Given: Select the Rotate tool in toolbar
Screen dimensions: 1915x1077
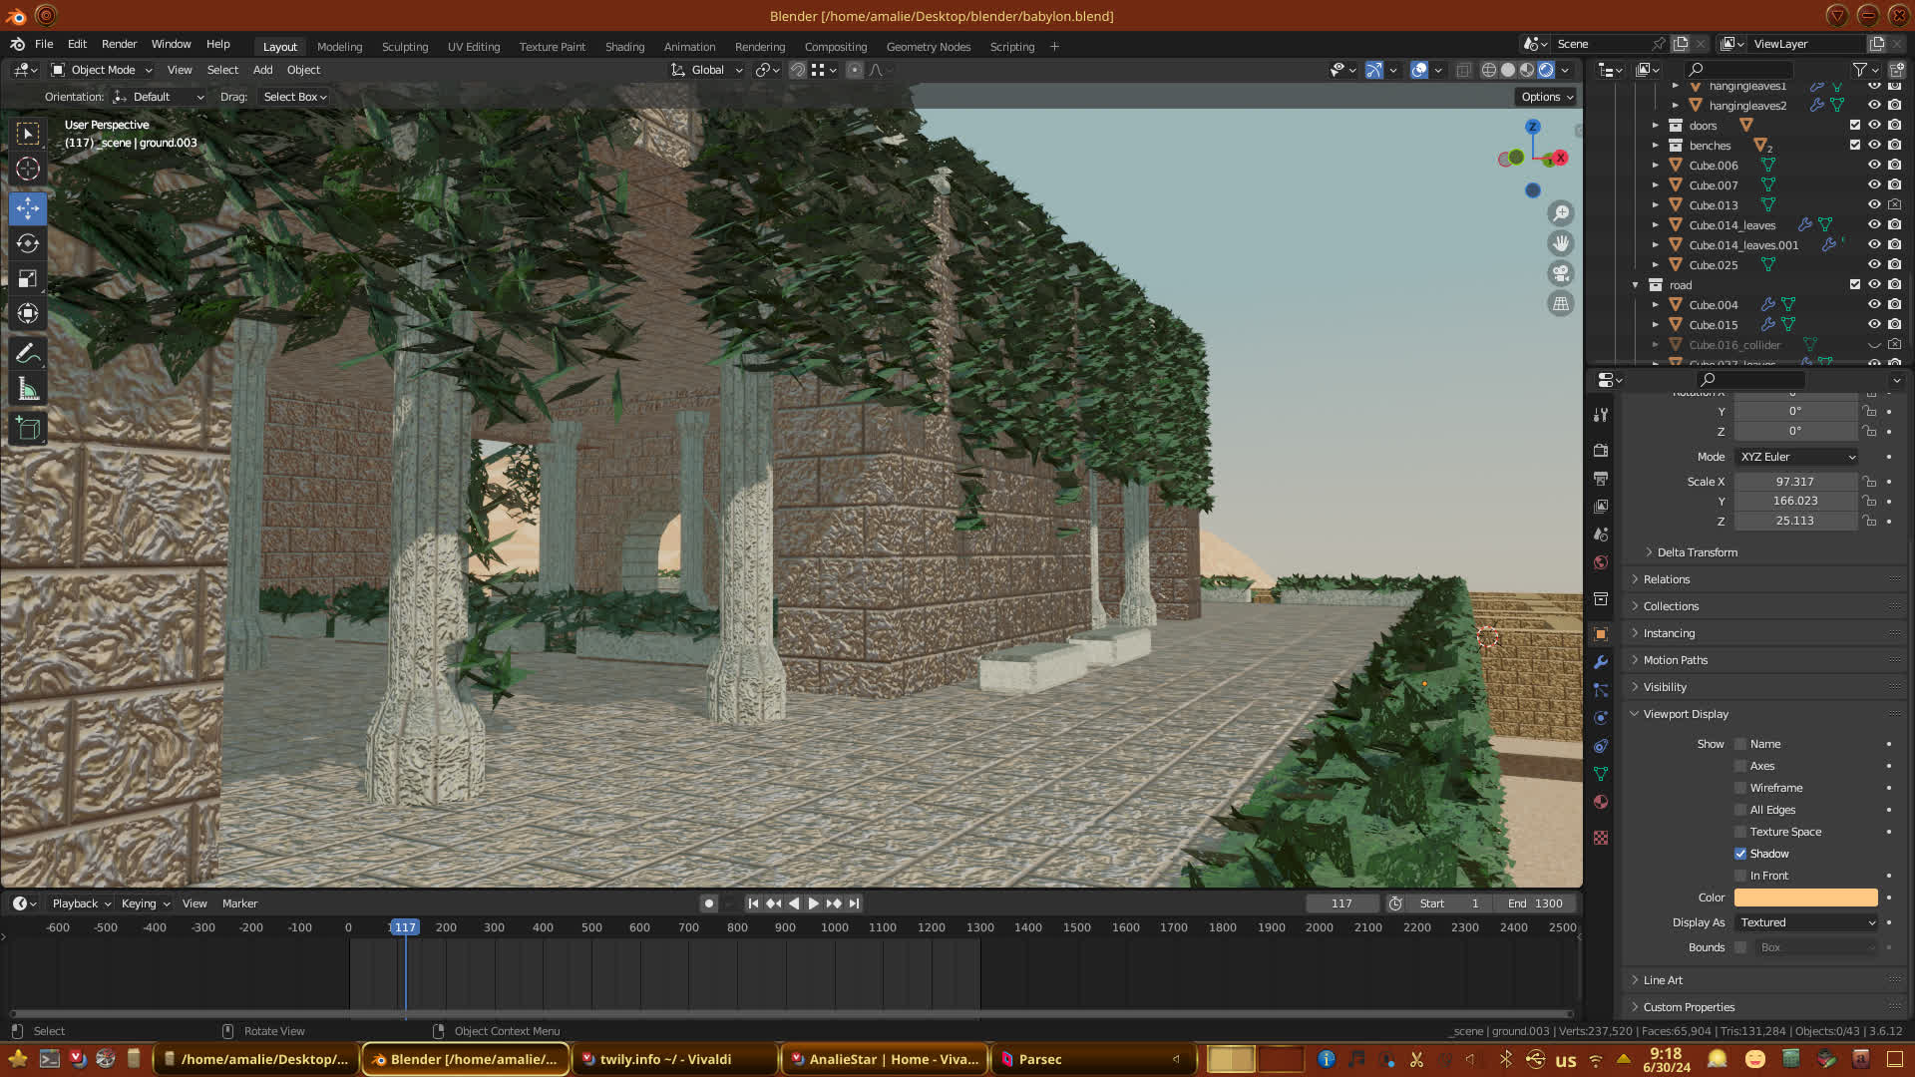Looking at the screenshot, I should coord(28,243).
